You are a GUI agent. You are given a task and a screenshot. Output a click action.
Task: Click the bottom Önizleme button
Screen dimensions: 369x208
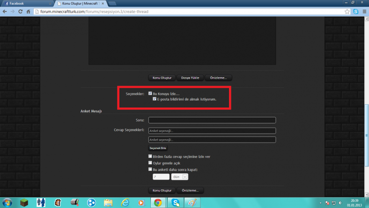[x=190, y=190]
